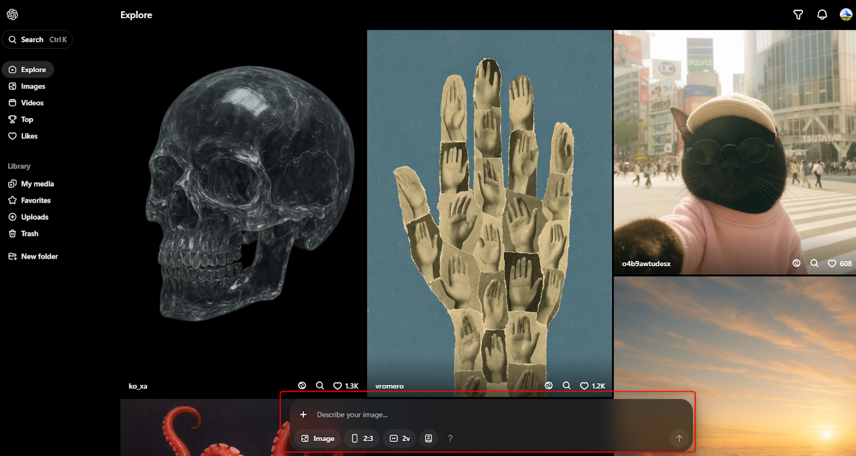
Task: Open the Image type dropdown
Action: (x=317, y=438)
